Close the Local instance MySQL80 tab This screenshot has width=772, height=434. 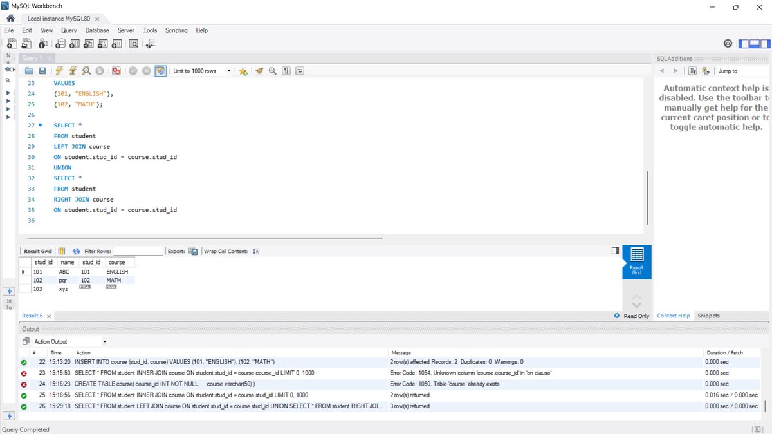click(97, 19)
